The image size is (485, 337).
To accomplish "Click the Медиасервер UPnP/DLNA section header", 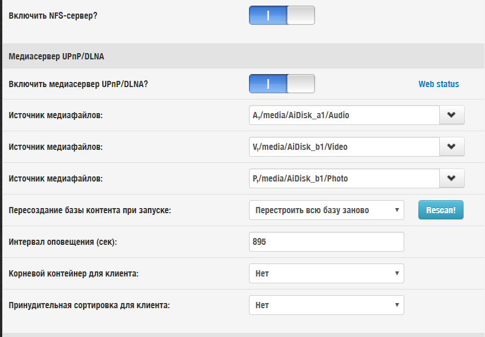I will (56, 57).
